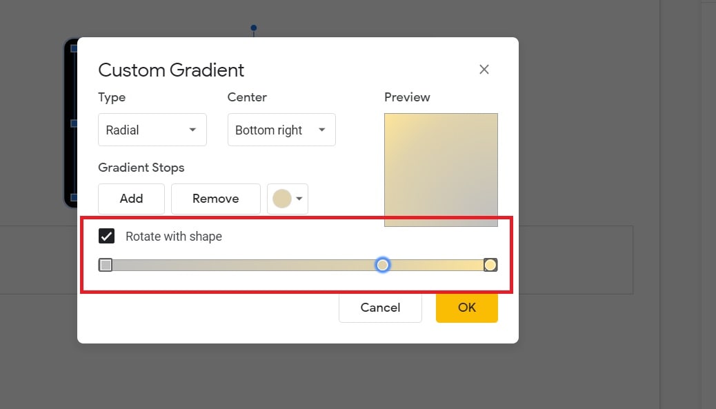
Task: Cancel the gradient changes
Action: [380, 308]
